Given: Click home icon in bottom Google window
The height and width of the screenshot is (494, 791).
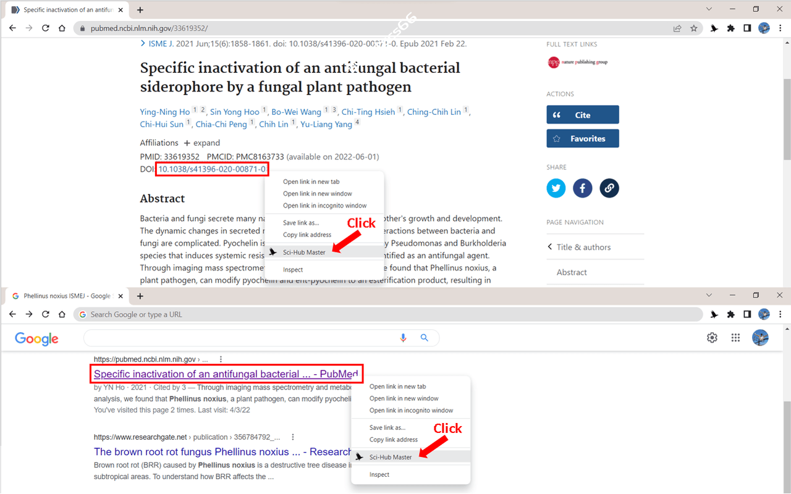Looking at the screenshot, I should pyautogui.click(x=62, y=314).
